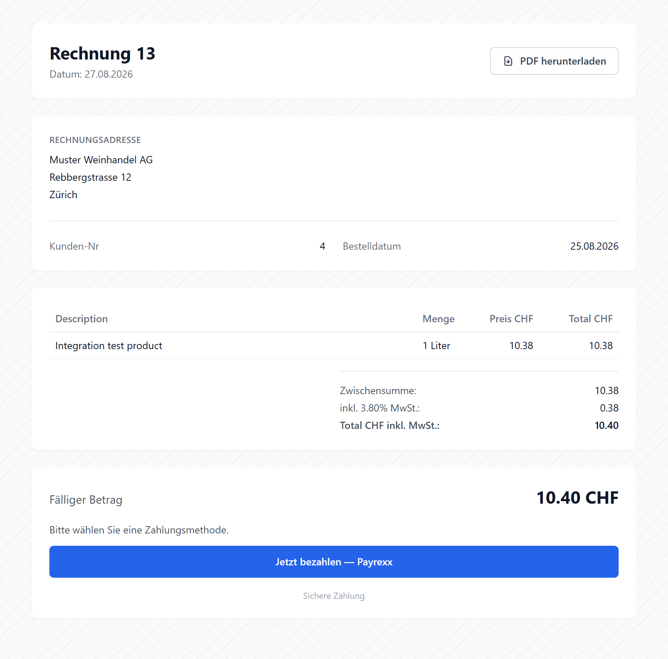Click the Menge column header

pos(438,319)
